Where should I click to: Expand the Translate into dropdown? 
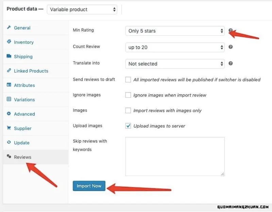pyautogui.click(x=175, y=64)
